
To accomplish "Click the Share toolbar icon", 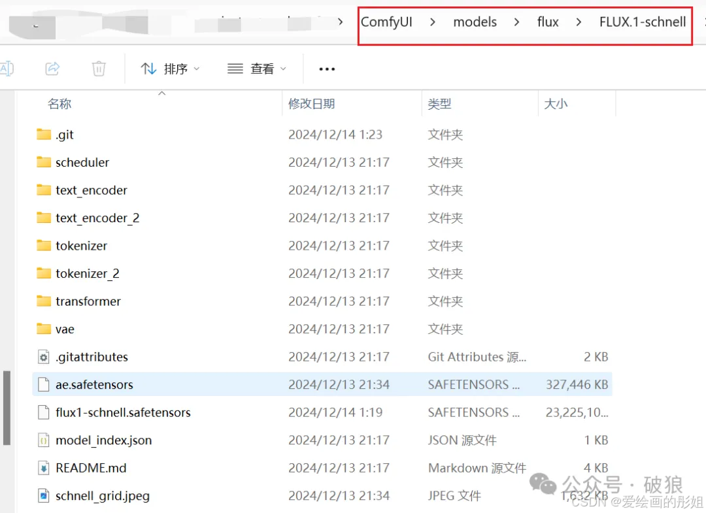I will click(53, 69).
